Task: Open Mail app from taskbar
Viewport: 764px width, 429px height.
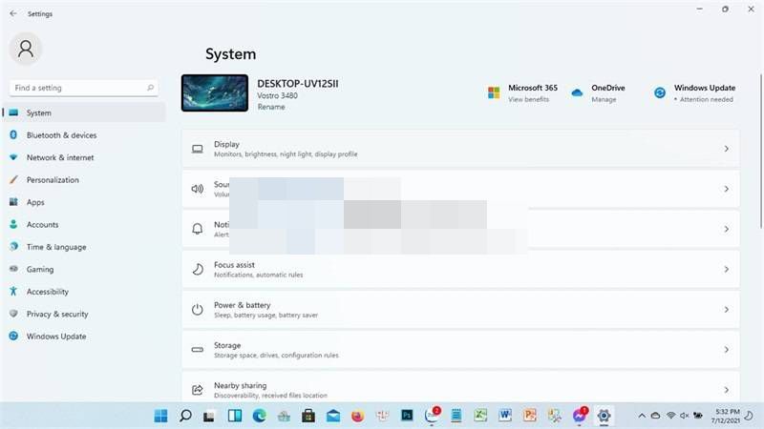Action: [x=333, y=416]
